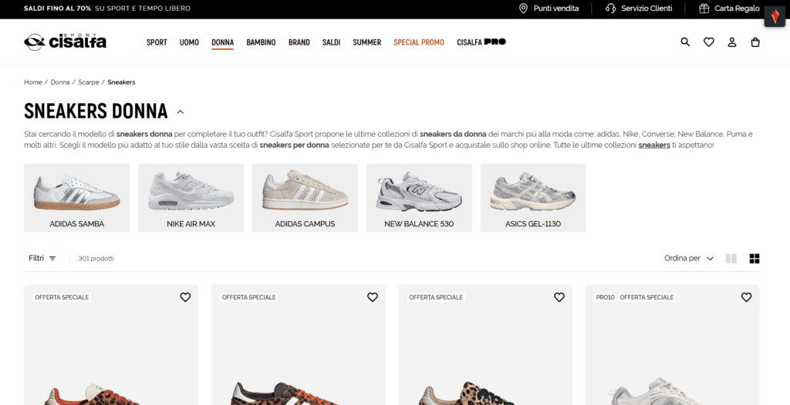
Task: Click the Sneakers breadcrumb text
Action: click(x=121, y=82)
